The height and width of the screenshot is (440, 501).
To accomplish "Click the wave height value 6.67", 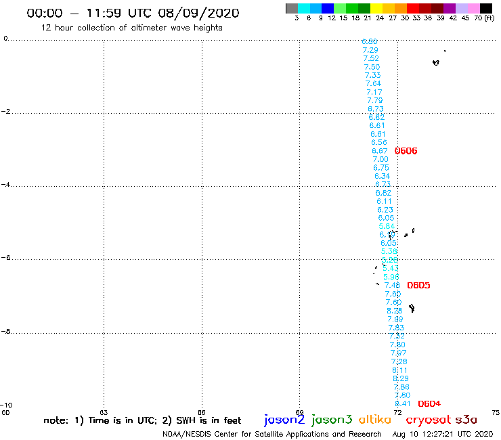I will 380,151.
